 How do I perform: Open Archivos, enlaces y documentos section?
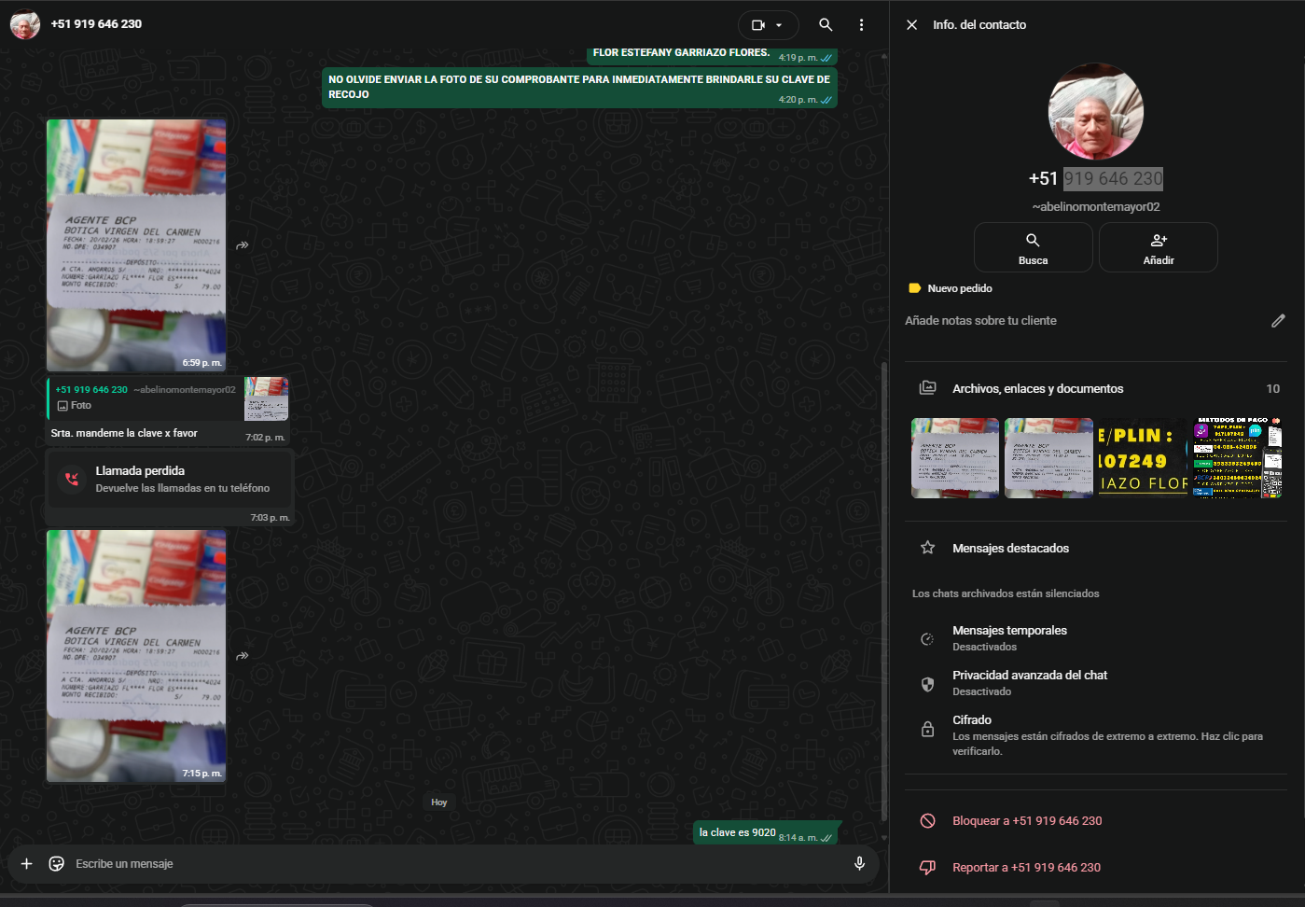pyautogui.click(x=1037, y=389)
